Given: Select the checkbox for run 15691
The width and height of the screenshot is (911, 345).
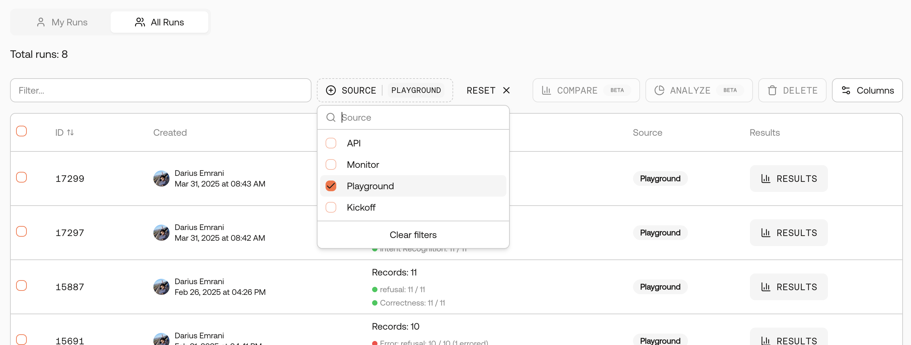Looking at the screenshot, I should click(21, 339).
